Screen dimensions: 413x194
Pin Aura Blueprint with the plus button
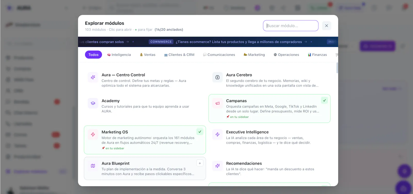200,163
